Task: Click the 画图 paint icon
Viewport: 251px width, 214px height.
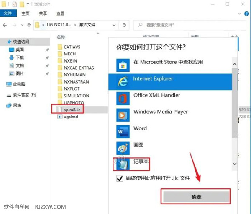Action: pyautogui.click(x=123, y=148)
